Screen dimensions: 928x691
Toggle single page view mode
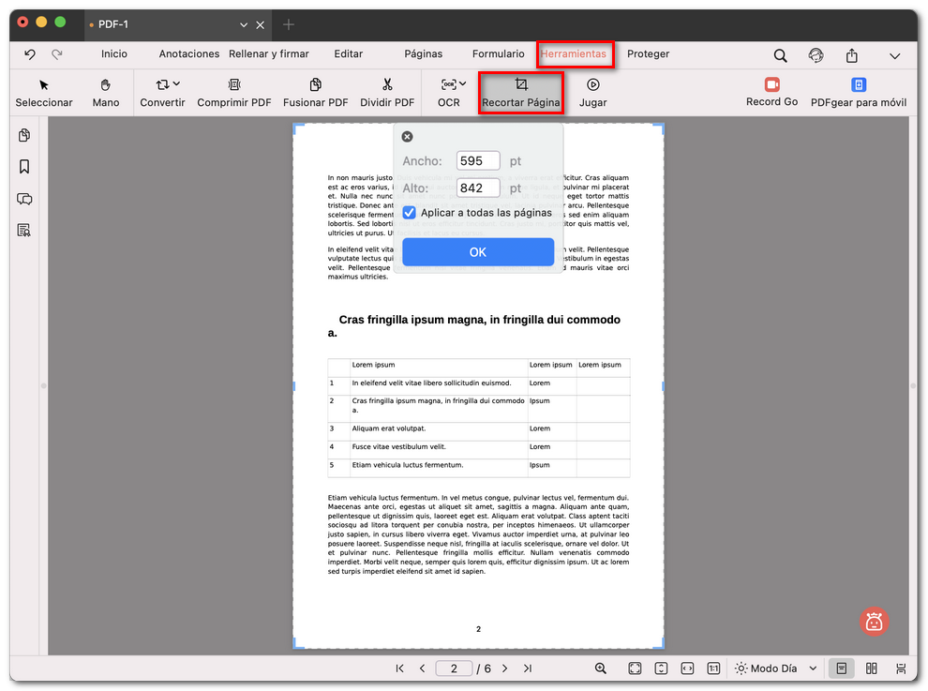click(x=841, y=668)
